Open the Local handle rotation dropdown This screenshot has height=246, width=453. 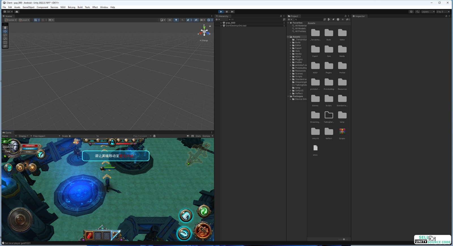pyautogui.click(x=24, y=20)
